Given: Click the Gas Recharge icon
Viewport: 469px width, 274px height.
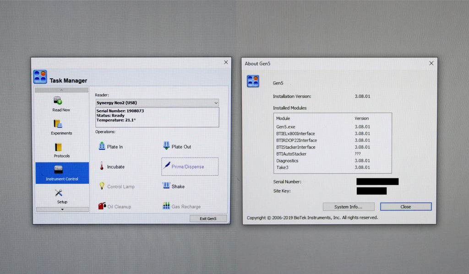Looking at the screenshot, I should pos(166,206).
